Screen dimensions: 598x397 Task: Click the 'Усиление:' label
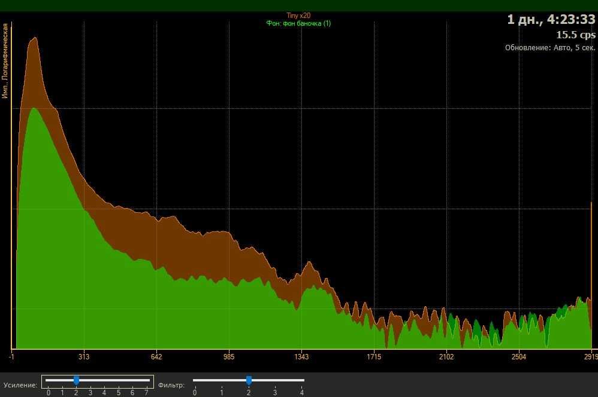20,385
